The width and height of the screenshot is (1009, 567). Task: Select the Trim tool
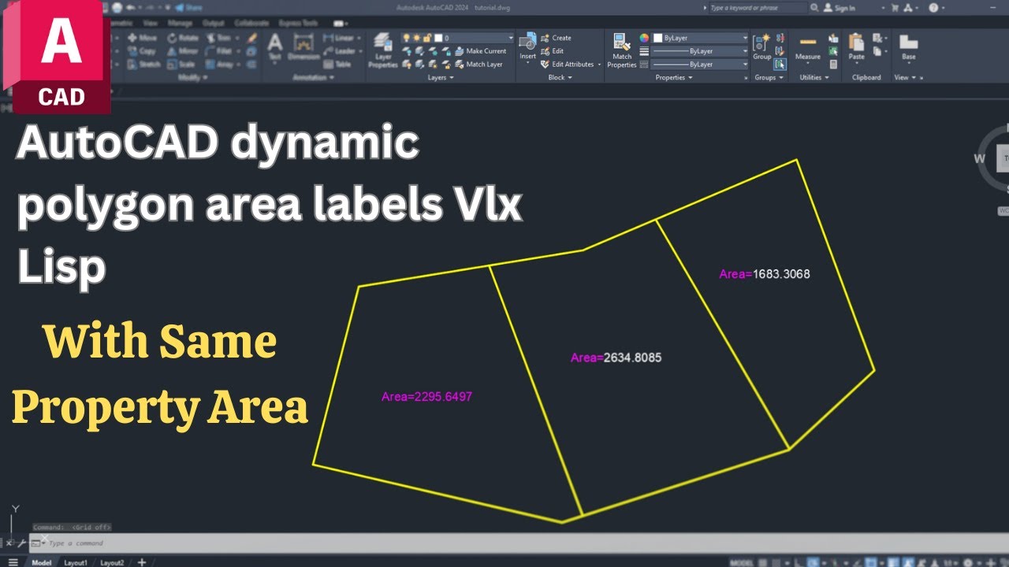[219, 38]
